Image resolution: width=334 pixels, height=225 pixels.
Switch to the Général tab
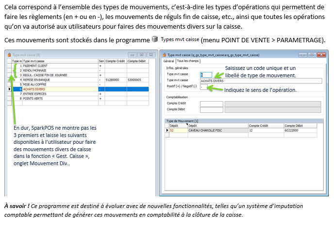168,61
